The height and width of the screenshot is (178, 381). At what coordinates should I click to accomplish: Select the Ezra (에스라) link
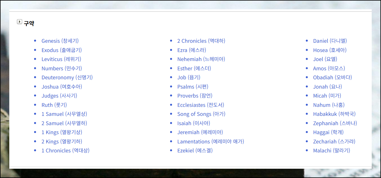click(x=192, y=50)
